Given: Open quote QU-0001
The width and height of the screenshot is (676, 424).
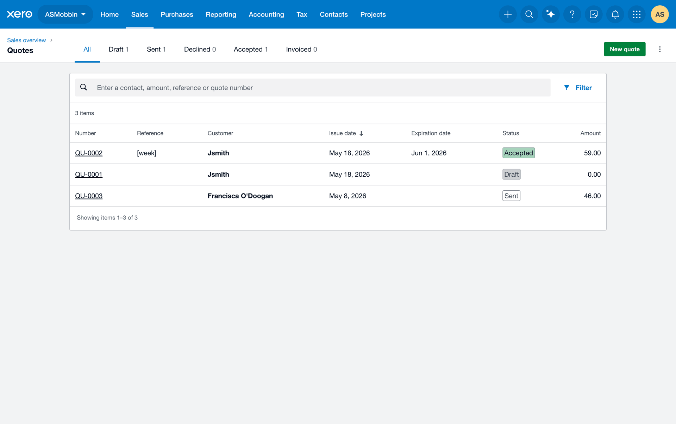Looking at the screenshot, I should tap(89, 175).
